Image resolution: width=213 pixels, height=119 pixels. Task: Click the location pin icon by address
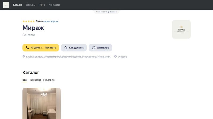(x=24, y=56)
